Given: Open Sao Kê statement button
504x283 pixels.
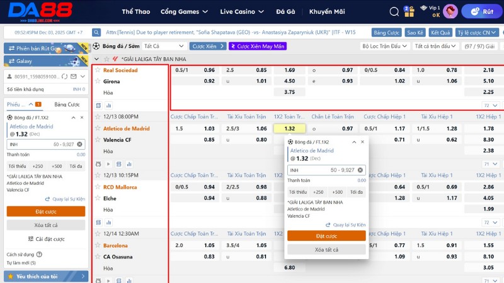Looking at the screenshot, I should pos(415,33).
